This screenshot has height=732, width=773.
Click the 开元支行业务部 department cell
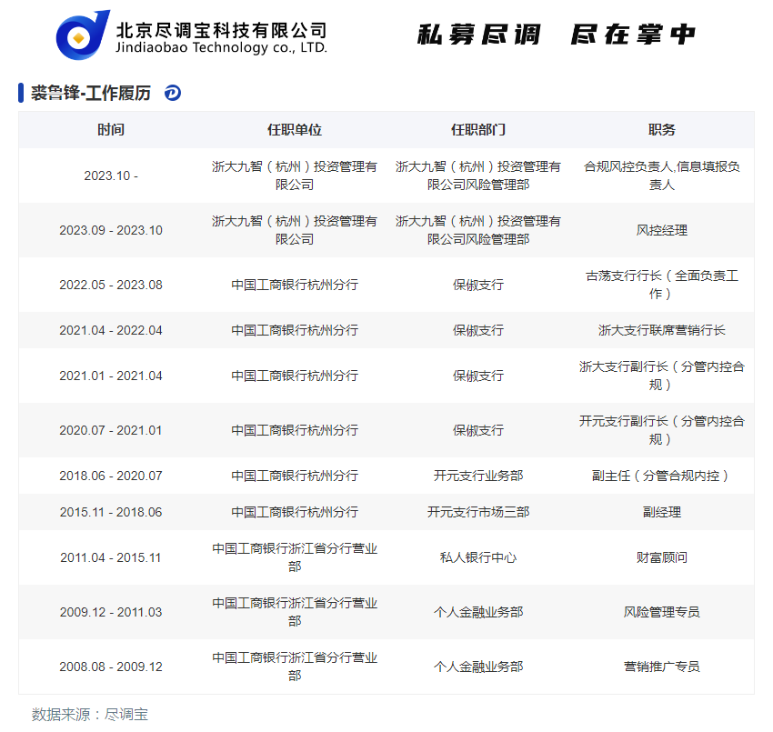478,476
